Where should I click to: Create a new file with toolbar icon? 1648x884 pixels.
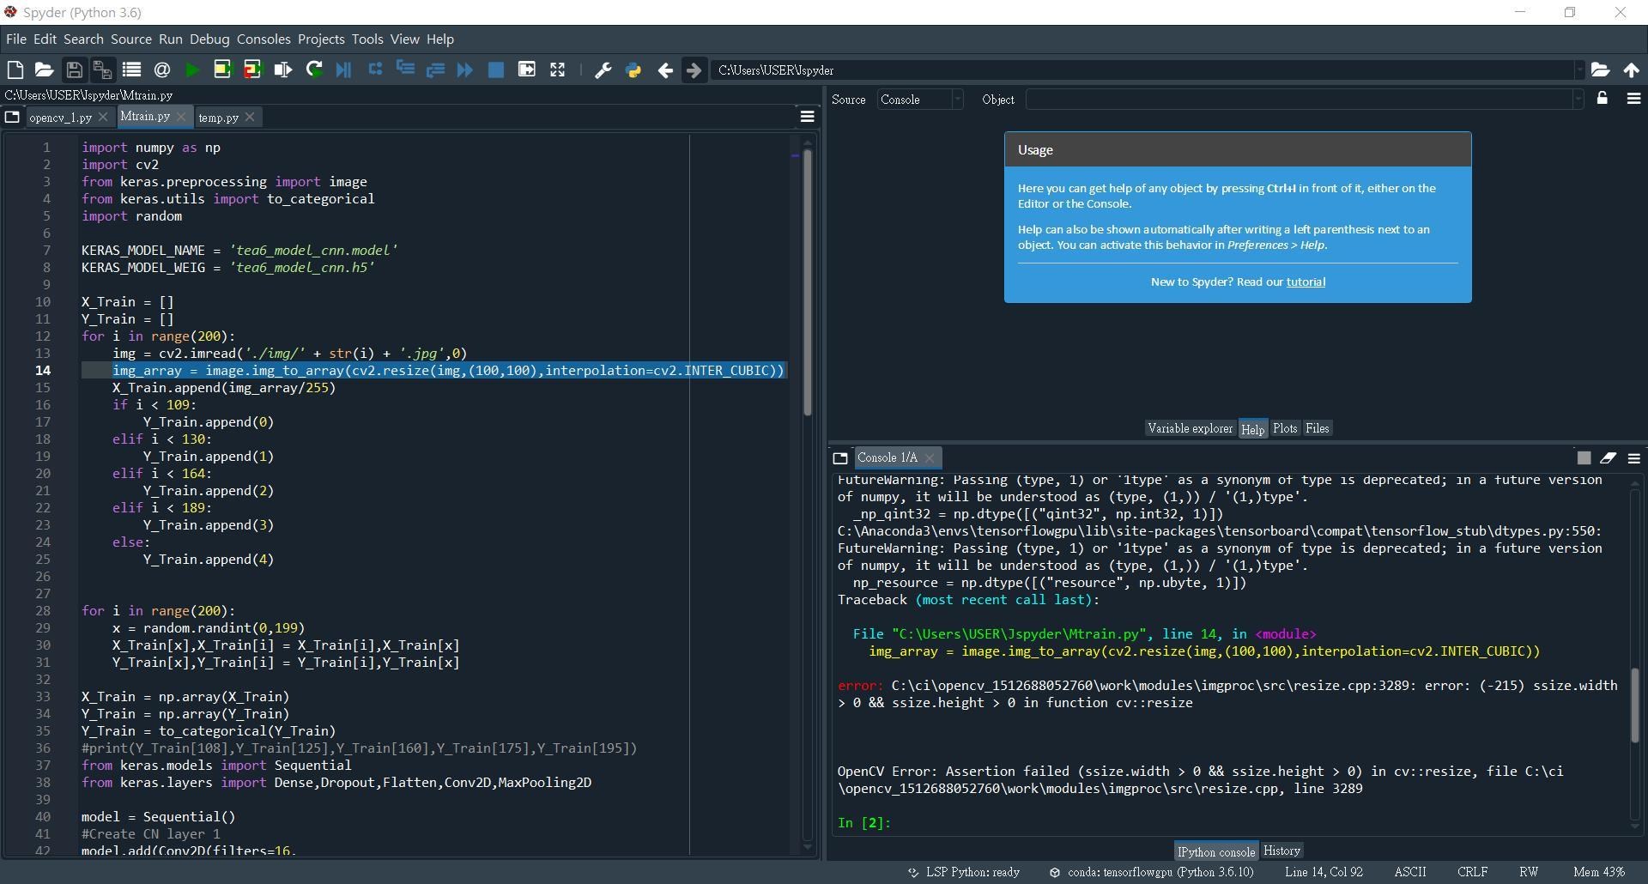(x=15, y=70)
